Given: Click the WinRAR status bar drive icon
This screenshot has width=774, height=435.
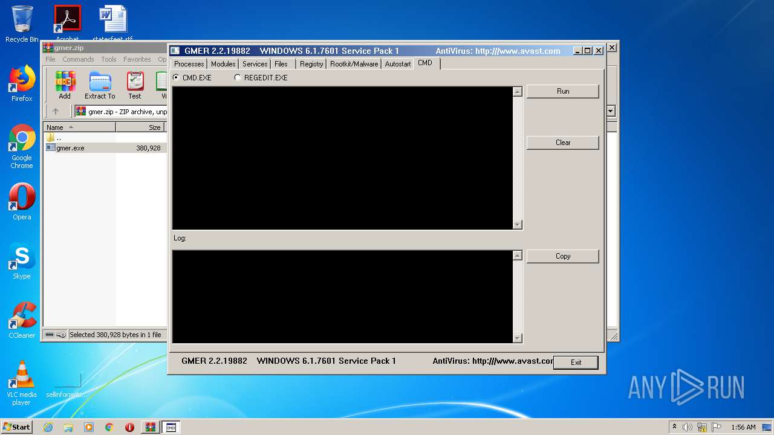Looking at the screenshot, I should point(49,335).
